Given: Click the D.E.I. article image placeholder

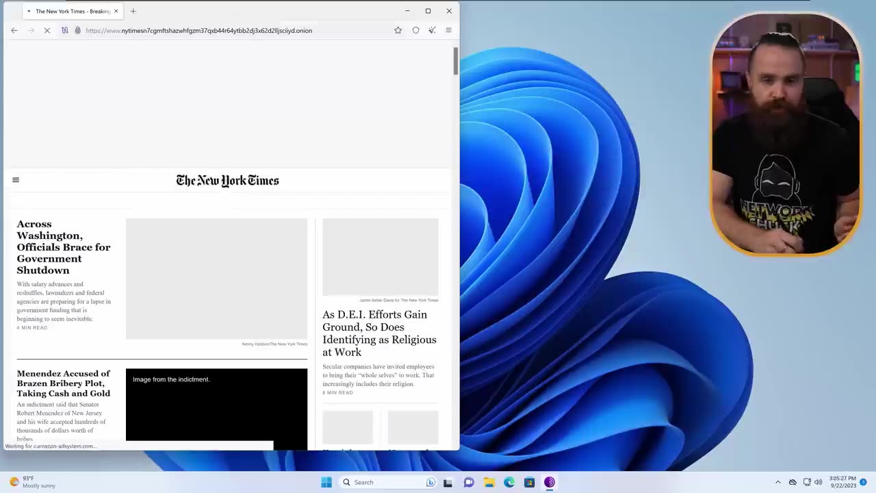Looking at the screenshot, I should pos(380,257).
